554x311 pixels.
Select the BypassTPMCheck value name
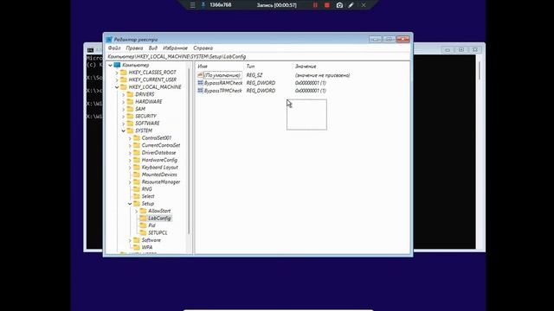(x=223, y=91)
